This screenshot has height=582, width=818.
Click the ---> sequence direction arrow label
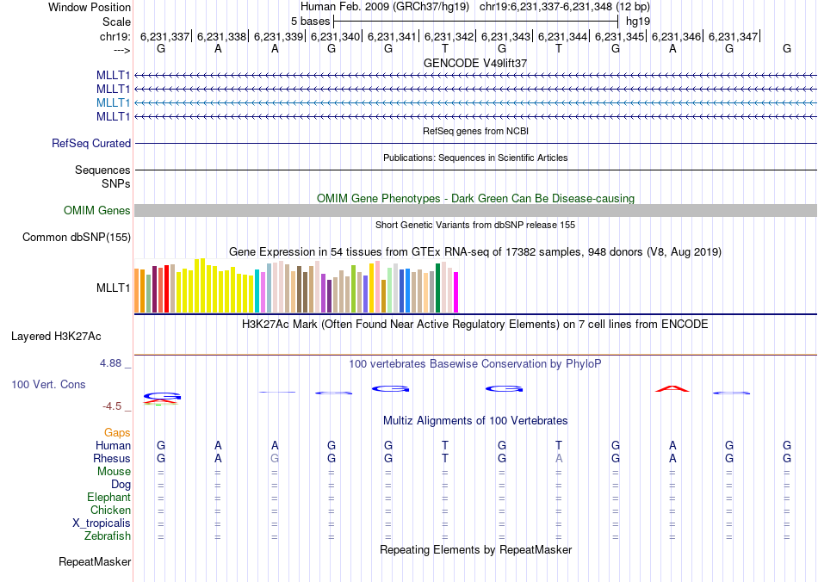(x=121, y=50)
